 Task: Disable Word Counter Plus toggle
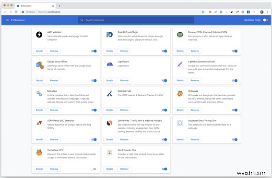click(164, 169)
